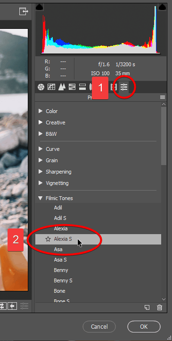
Task: Select the Benny S preset
Action: 63,280
